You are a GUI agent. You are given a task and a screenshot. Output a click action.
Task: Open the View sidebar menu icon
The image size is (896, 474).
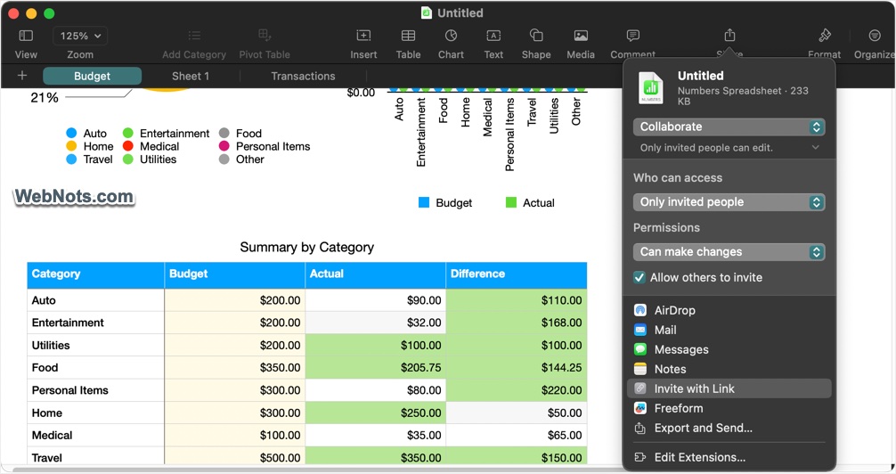pos(26,36)
